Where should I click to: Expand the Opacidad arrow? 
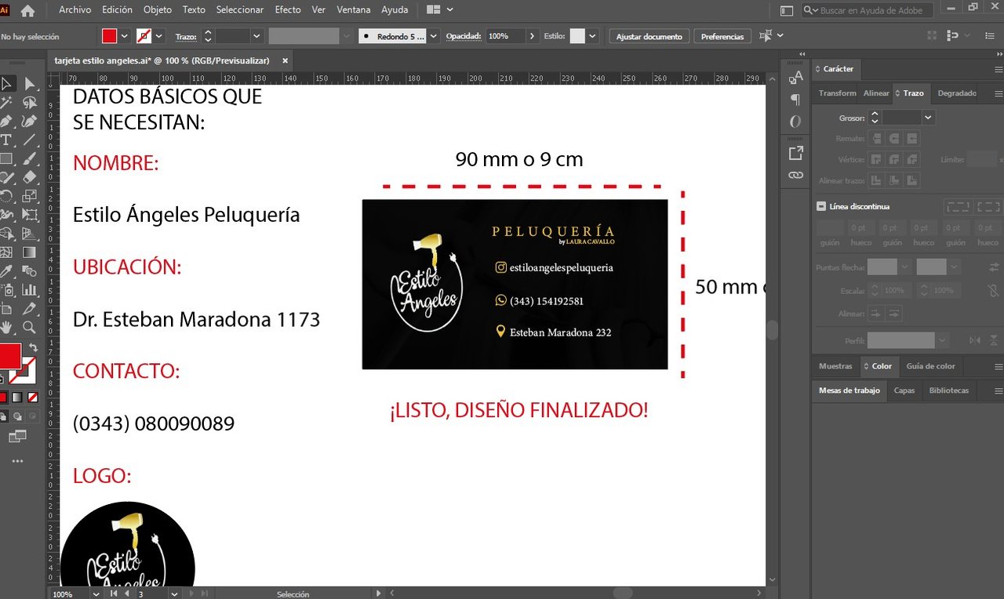pos(533,36)
